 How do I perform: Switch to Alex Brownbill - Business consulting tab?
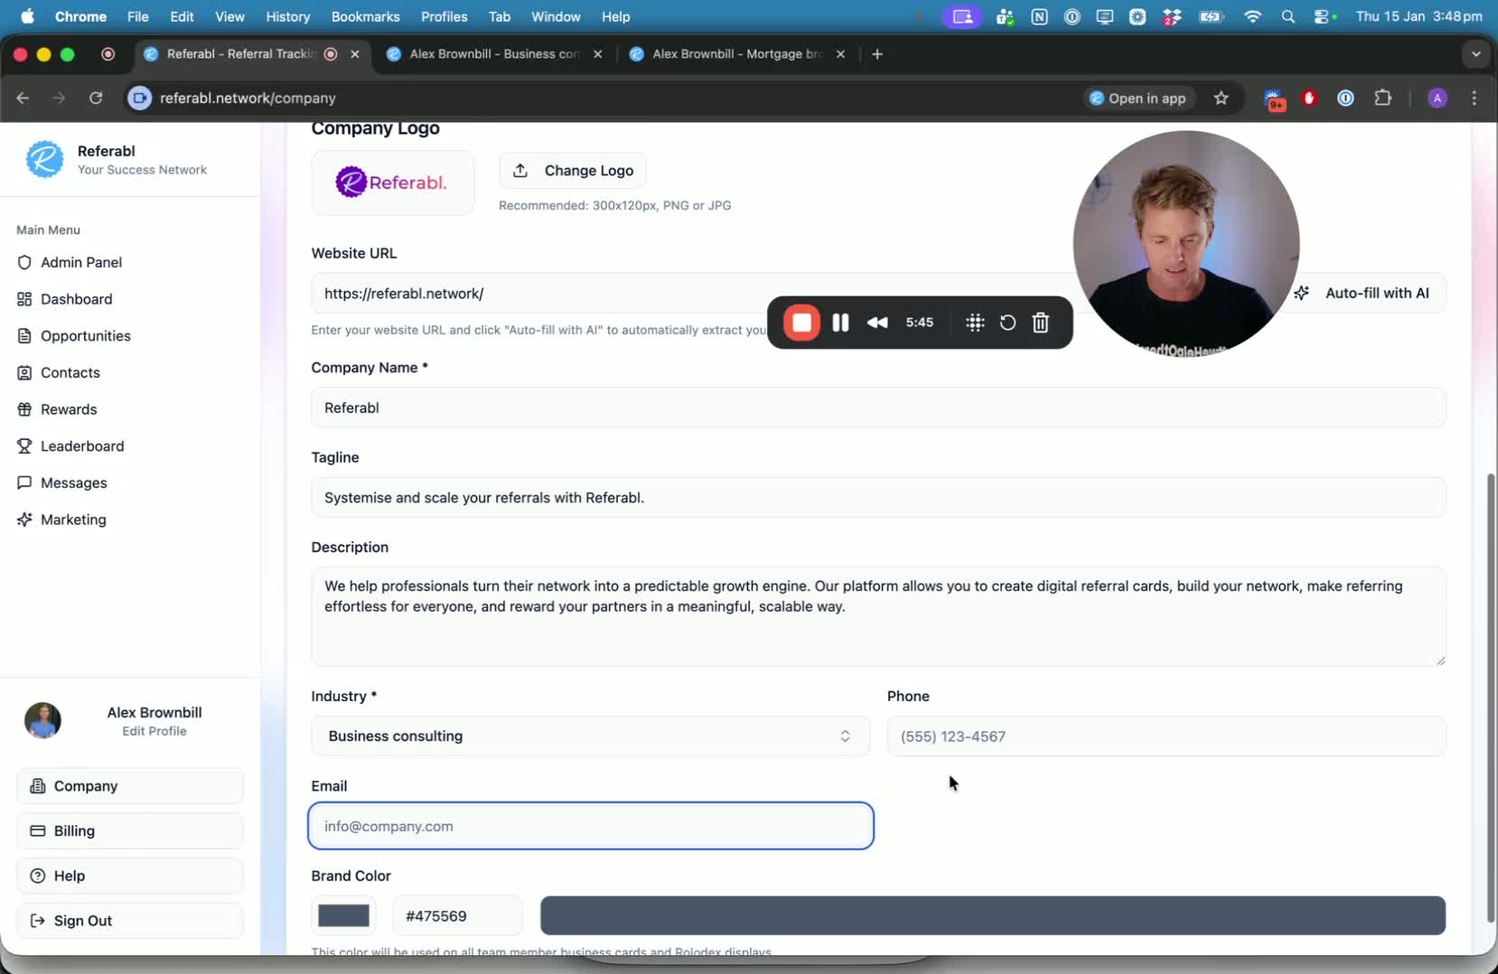tap(494, 54)
